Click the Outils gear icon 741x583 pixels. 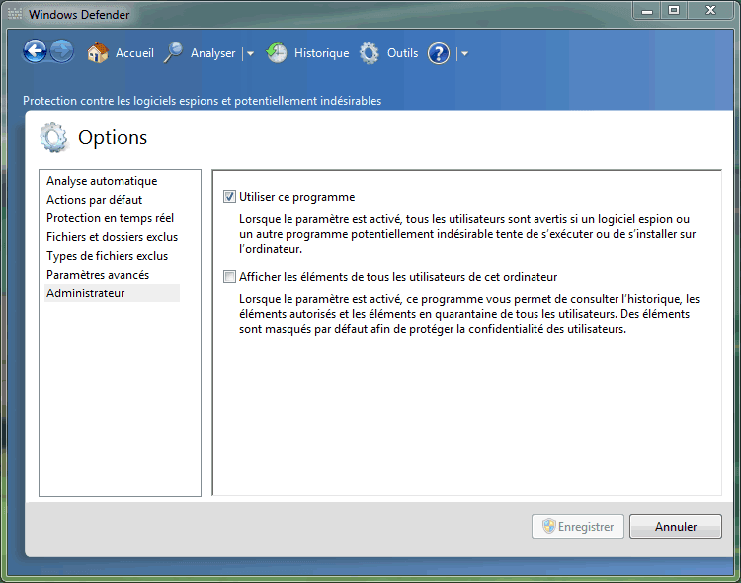pyautogui.click(x=370, y=53)
